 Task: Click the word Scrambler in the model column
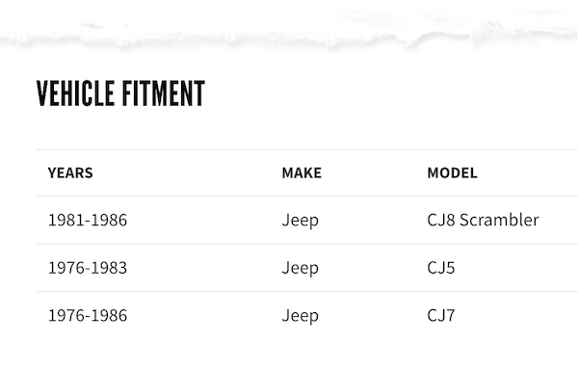pyautogui.click(x=499, y=220)
